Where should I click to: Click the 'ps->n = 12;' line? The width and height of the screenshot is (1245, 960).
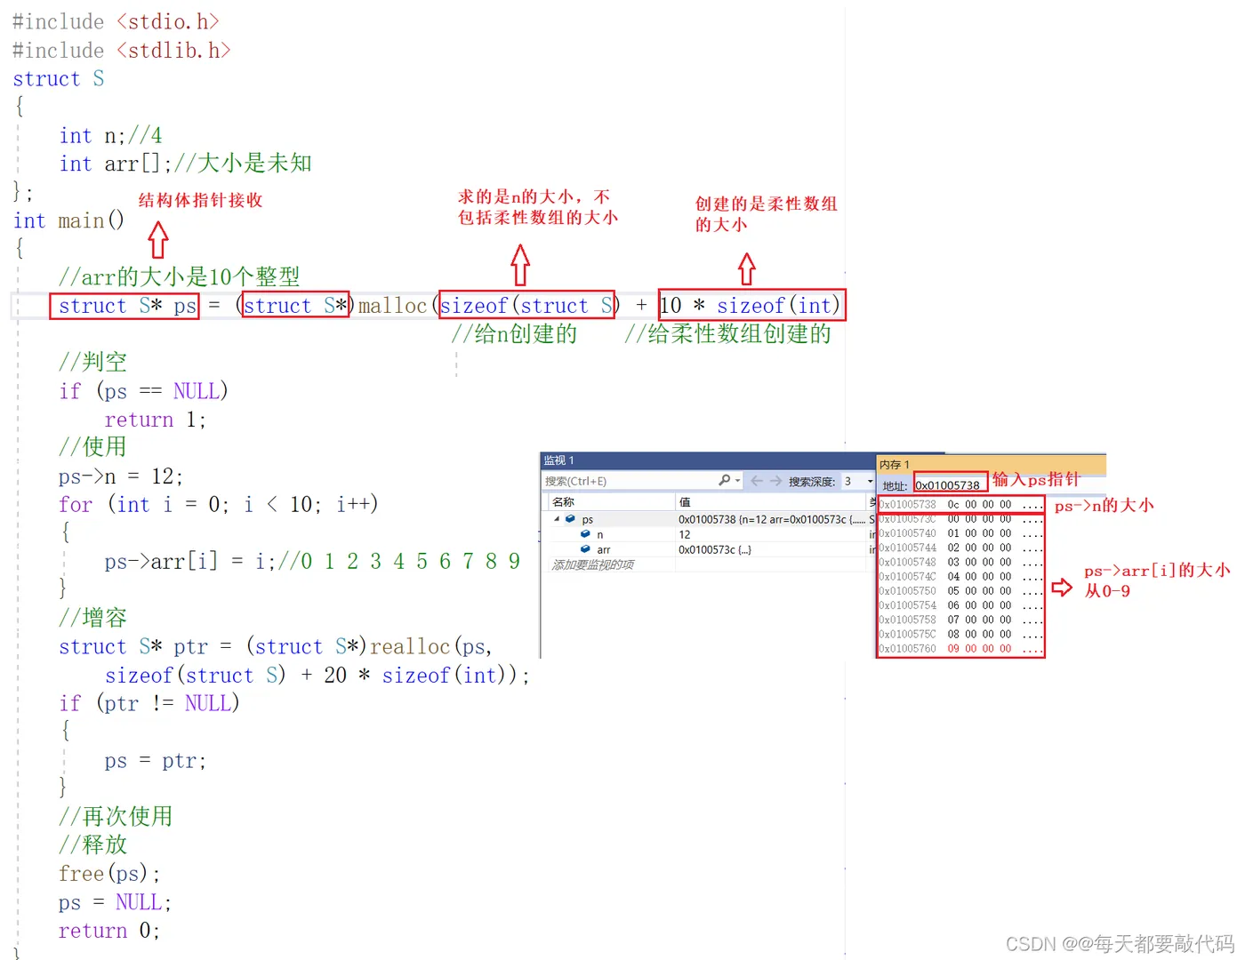121,476
